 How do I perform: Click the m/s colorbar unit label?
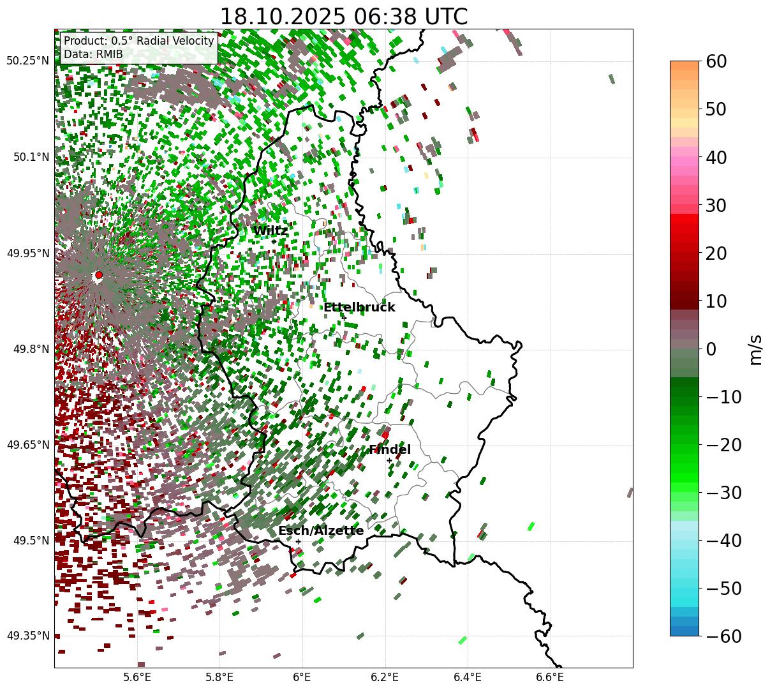click(755, 349)
